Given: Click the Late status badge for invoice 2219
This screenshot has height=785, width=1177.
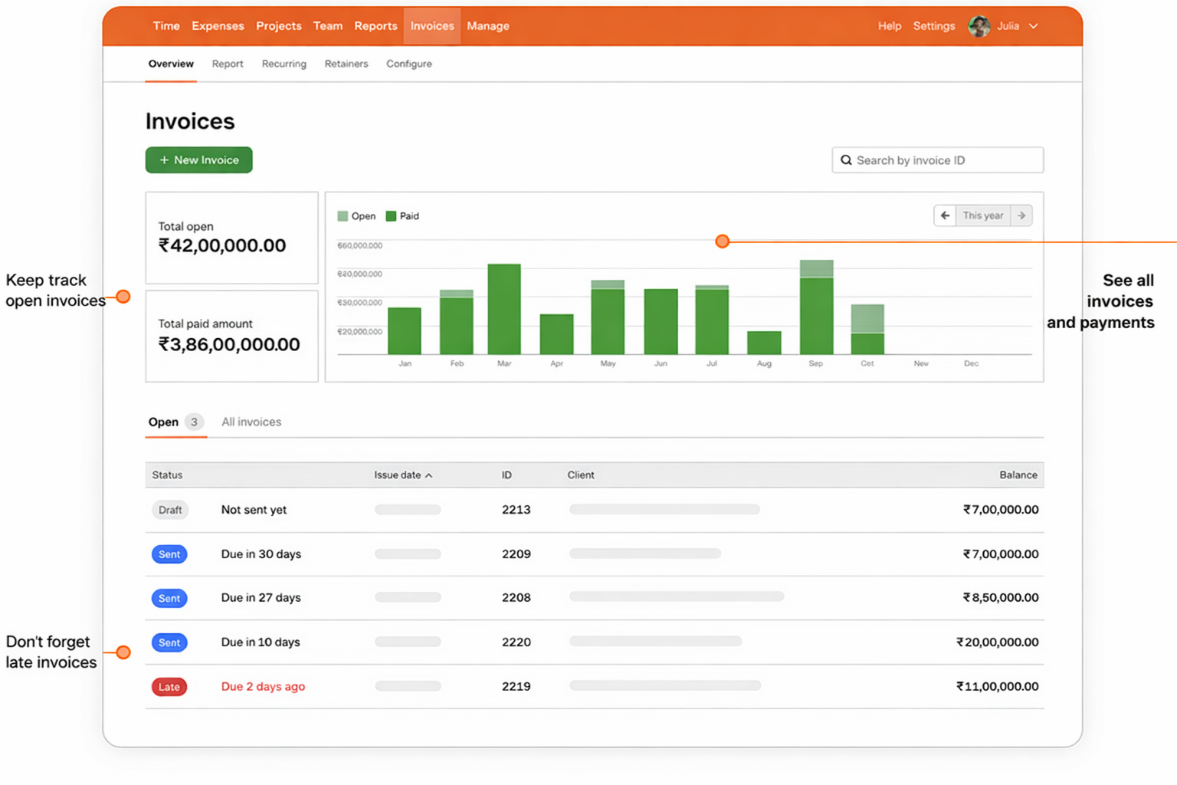Looking at the screenshot, I should tap(169, 687).
